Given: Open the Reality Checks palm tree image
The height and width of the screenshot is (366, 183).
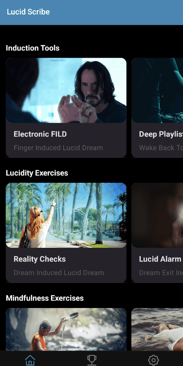Looking at the screenshot, I should coord(66,215).
